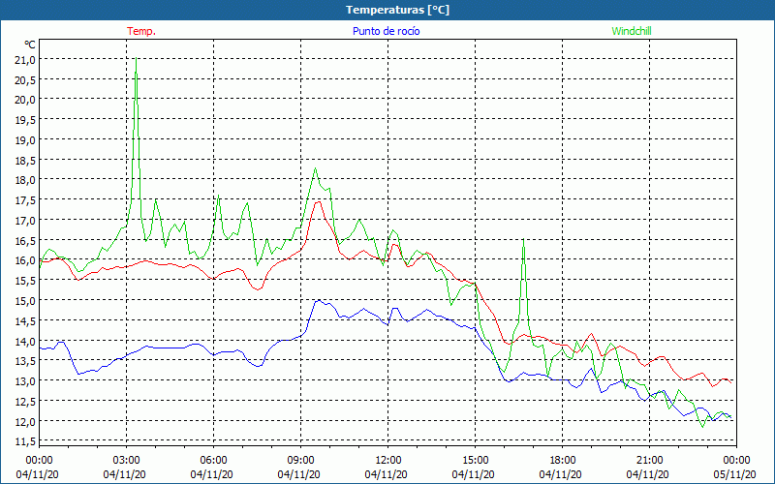Click the 17,0 y-axis value

click(x=25, y=221)
